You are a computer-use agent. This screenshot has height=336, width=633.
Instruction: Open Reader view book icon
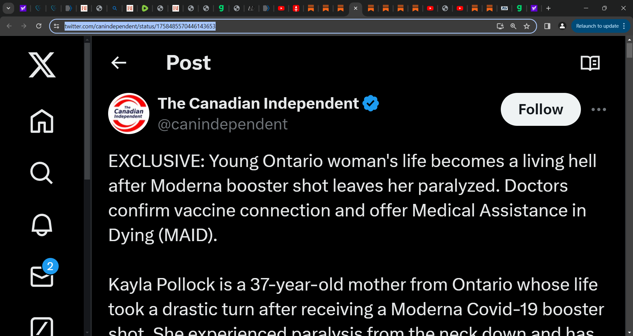590,63
